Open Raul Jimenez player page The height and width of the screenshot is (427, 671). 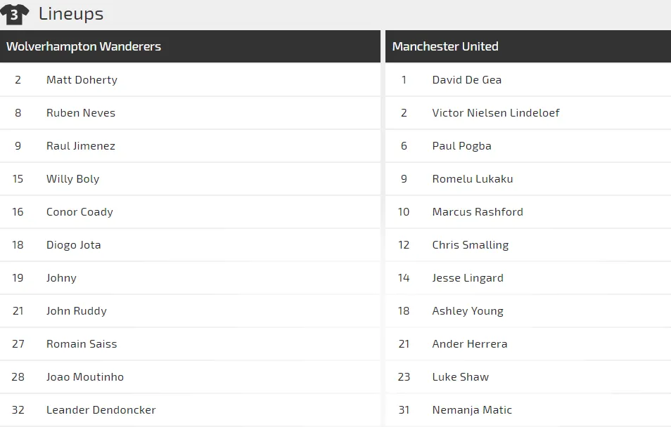click(x=81, y=146)
